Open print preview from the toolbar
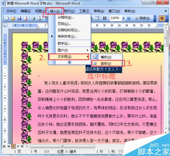This screenshot has height=156, width=170. 39,18
